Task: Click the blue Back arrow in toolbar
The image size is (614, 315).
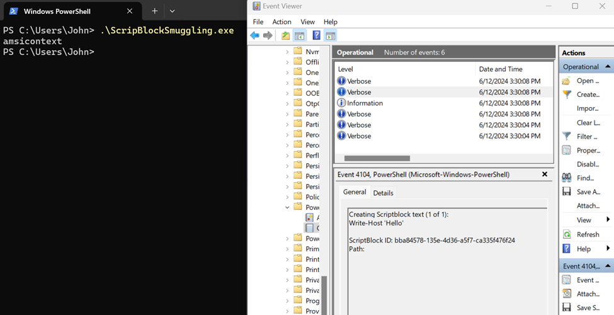Action: [x=254, y=36]
